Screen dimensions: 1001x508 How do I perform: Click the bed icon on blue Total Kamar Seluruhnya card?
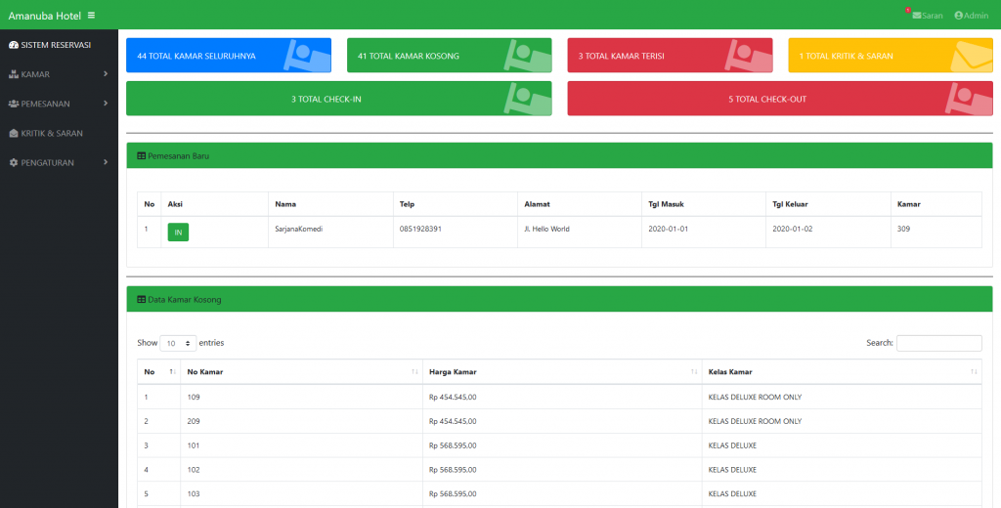[x=307, y=56]
